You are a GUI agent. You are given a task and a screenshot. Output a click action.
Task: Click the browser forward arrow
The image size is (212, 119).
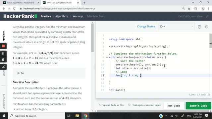point(9,9)
